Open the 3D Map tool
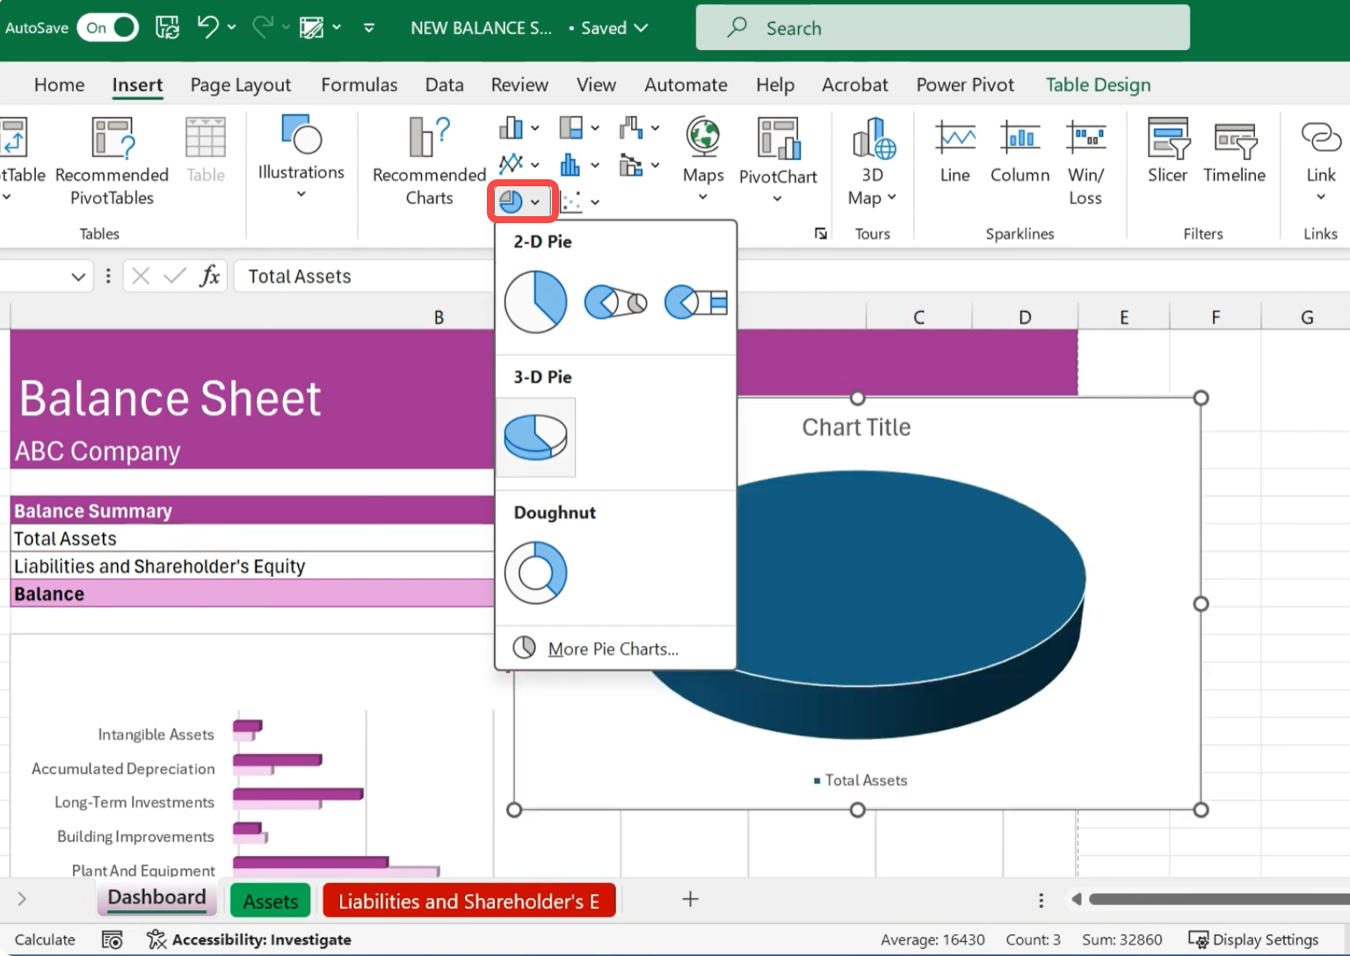This screenshot has height=956, width=1350. [872, 162]
